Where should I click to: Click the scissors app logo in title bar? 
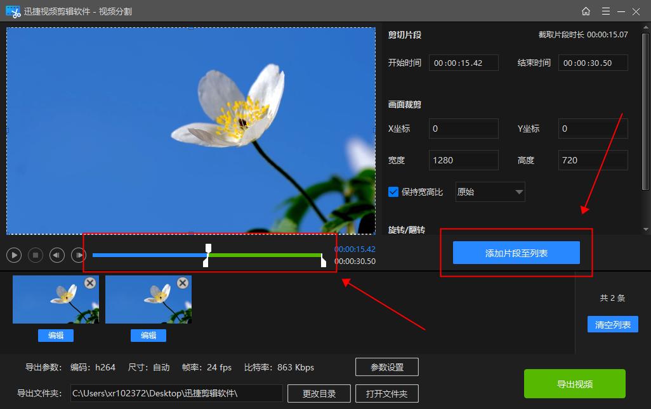(x=13, y=11)
